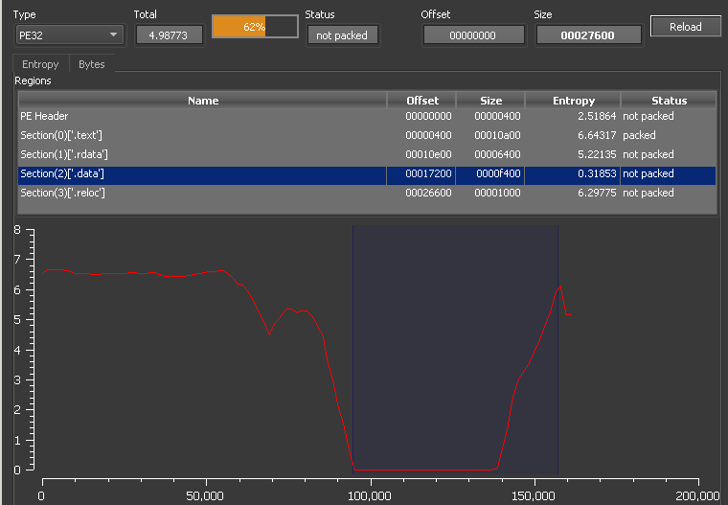Click the Size value field 00027600

point(588,35)
